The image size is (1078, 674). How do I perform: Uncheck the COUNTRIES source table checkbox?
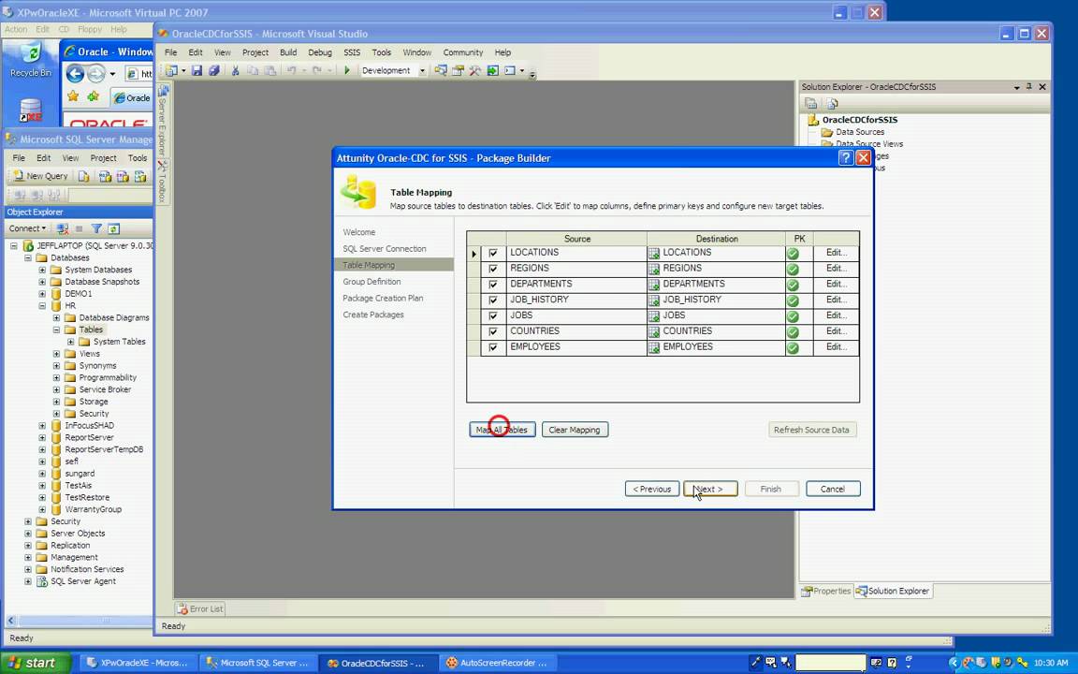[493, 332]
